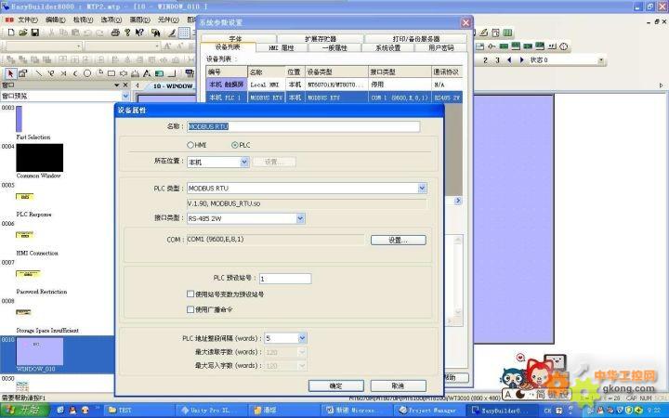
Task: Click the device name field MODBUS RTU
Action: tap(303, 126)
